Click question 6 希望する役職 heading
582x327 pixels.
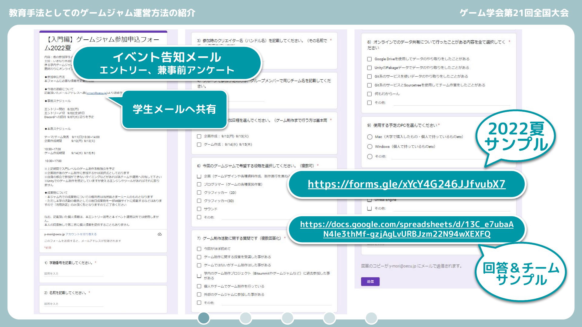[256, 166]
